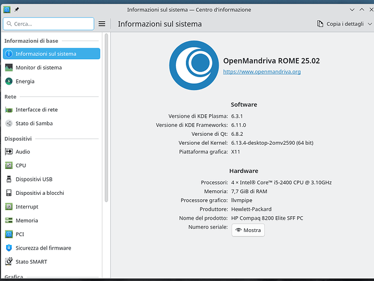This screenshot has width=374, height=281.
Task: Open Dispositivi USB page
Action: pos(51,179)
